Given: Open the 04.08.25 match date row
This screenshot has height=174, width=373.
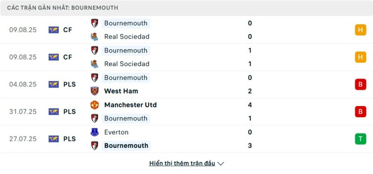Looking at the screenshot, I should (186, 84).
